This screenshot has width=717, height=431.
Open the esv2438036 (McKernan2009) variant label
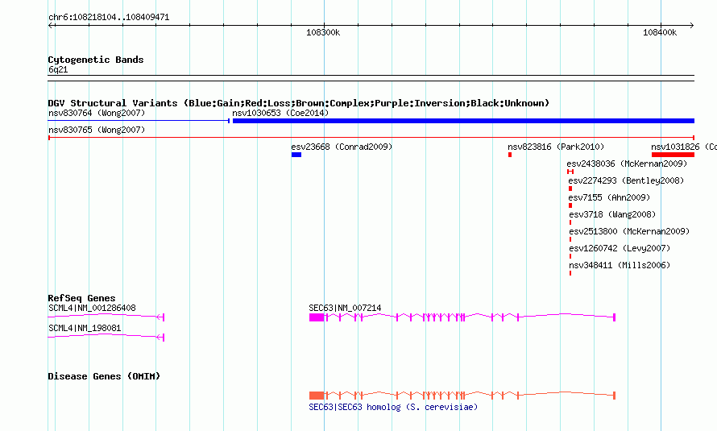click(x=627, y=164)
